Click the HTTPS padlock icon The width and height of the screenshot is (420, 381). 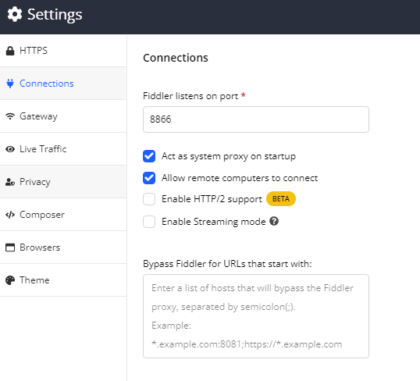[10, 51]
